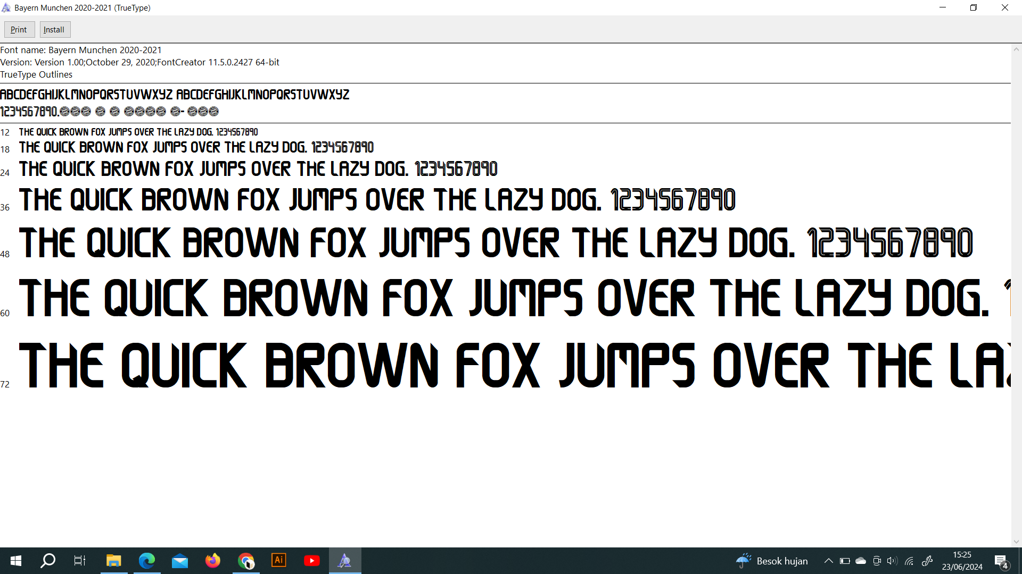Open the Windows Start menu
Screen dimensions: 1022x574
tap(16, 561)
